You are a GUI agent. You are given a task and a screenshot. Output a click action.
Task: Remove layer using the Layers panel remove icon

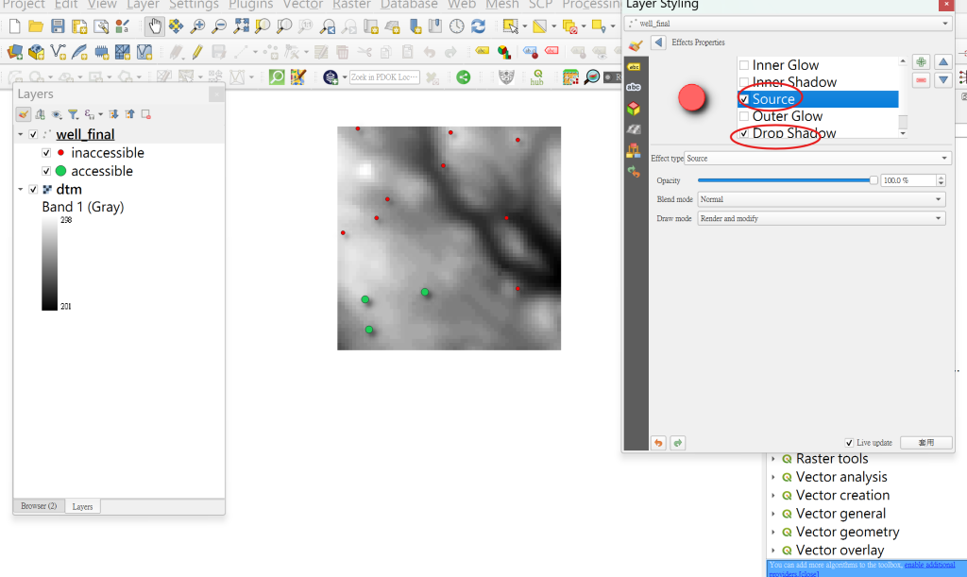pos(144,114)
